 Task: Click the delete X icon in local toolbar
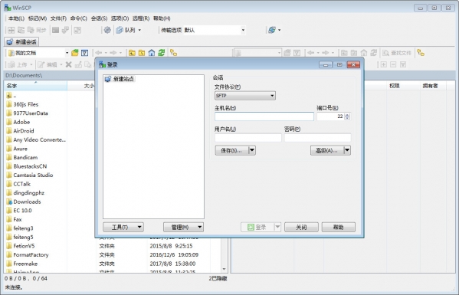(68, 64)
